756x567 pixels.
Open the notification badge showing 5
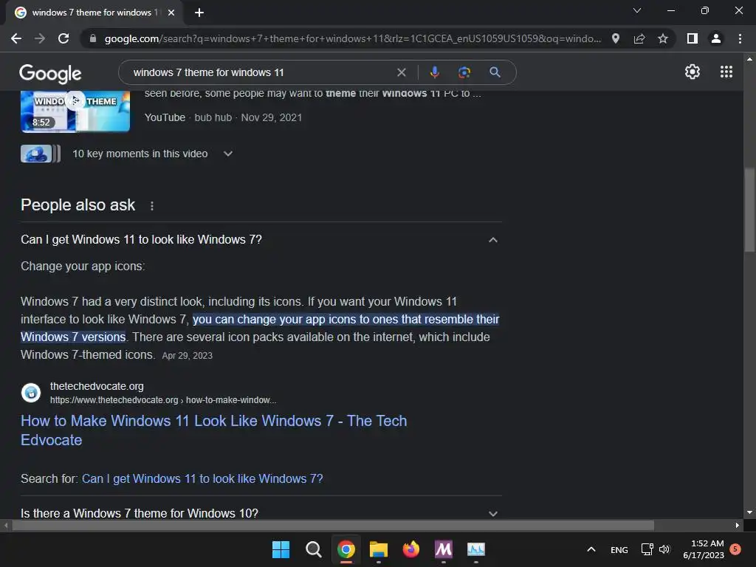735,549
